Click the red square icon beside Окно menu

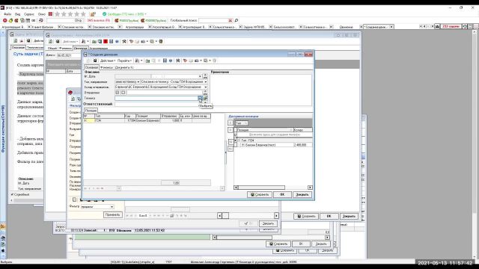[50, 14]
